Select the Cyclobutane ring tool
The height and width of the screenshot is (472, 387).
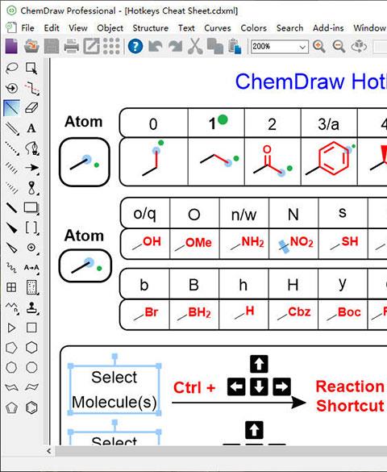(x=31, y=328)
